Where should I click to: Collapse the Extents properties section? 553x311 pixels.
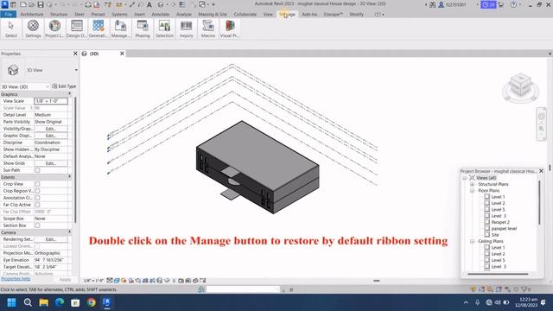[x=69, y=177]
